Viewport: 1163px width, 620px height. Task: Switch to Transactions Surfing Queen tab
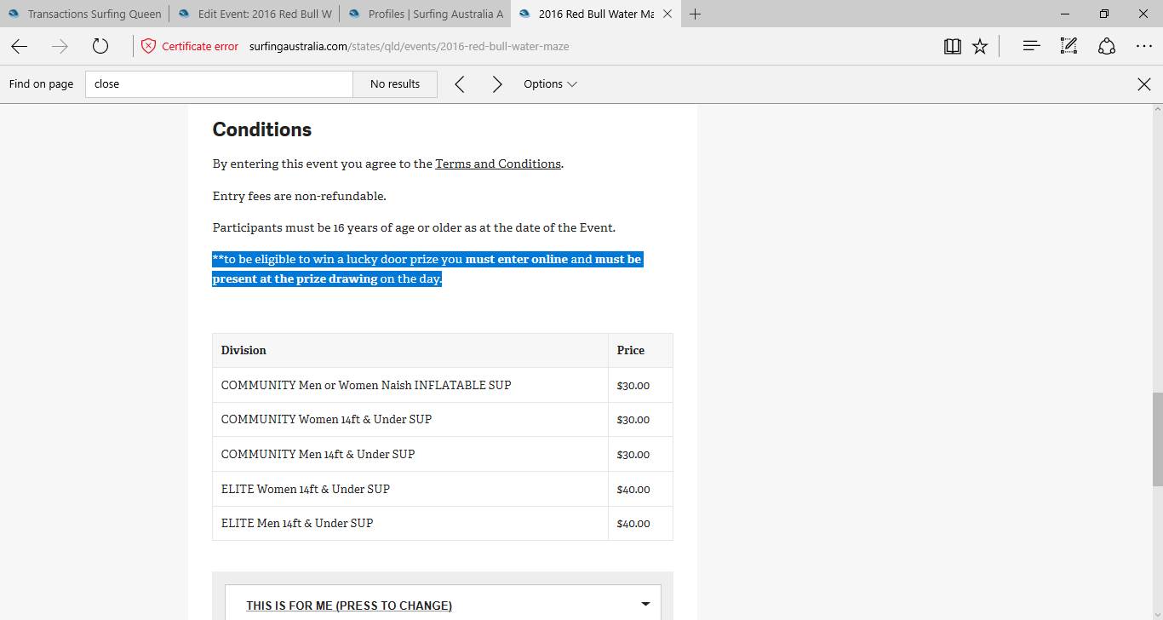tap(85, 14)
